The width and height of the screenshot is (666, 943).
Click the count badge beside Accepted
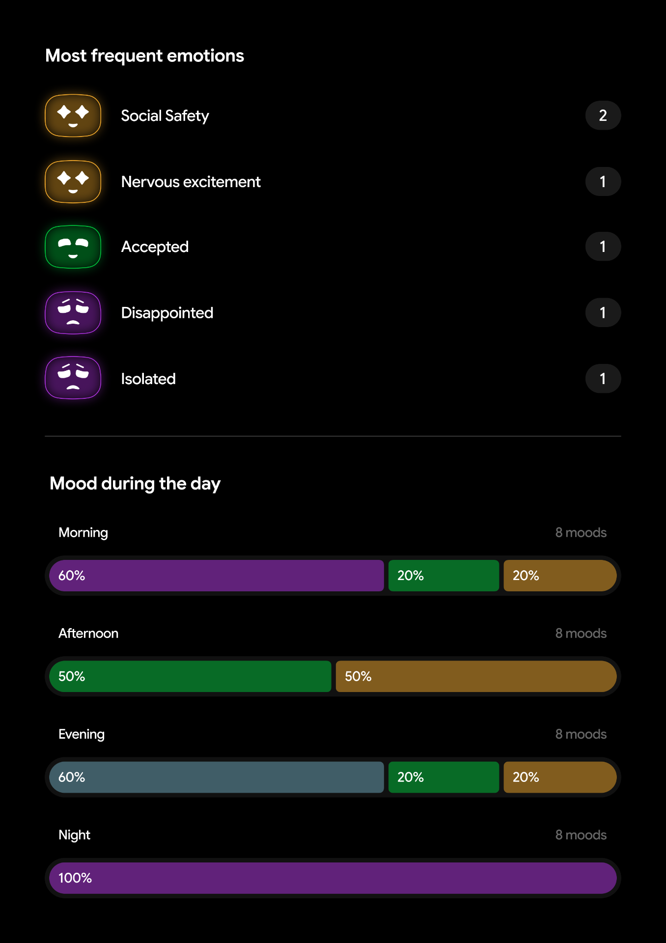tap(603, 247)
